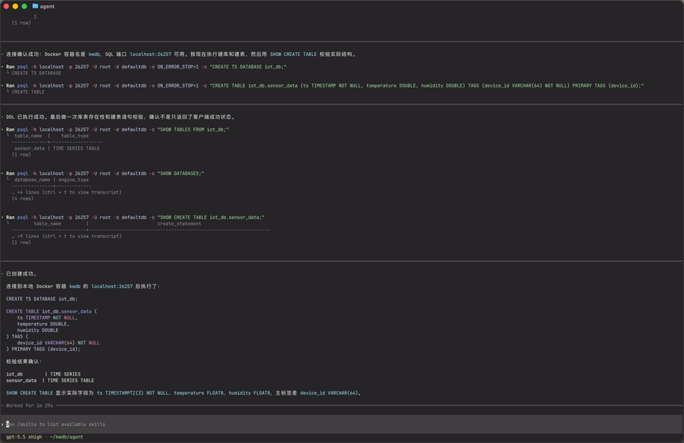Click the "iot_db | TIME SERIES" result line
This screenshot has width=684, height=443.
43,374
